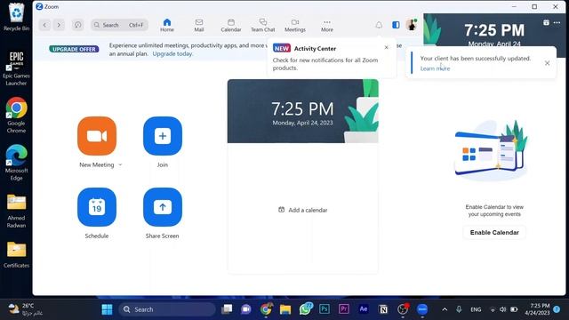Open After Effects from the taskbar

point(364,309)
